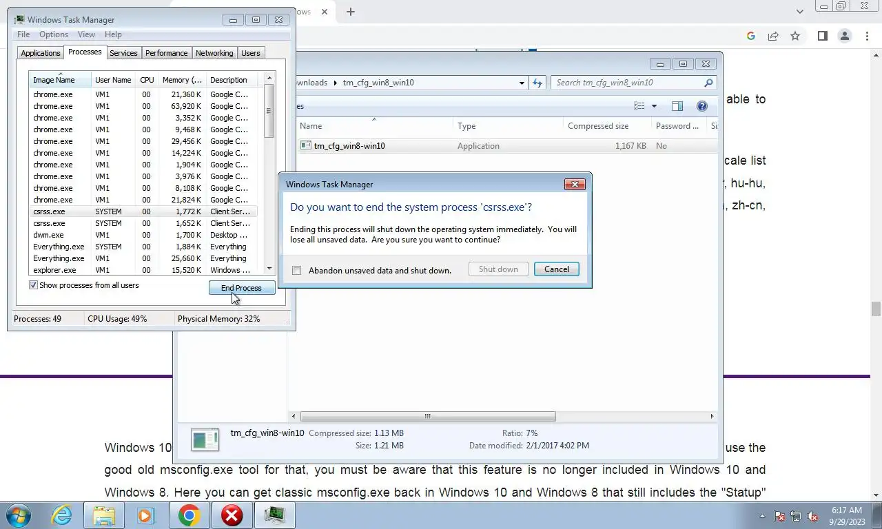Screen dimensions: 882x529
Task: Click the file thumbnail in details pane
Action: [205, 439]
